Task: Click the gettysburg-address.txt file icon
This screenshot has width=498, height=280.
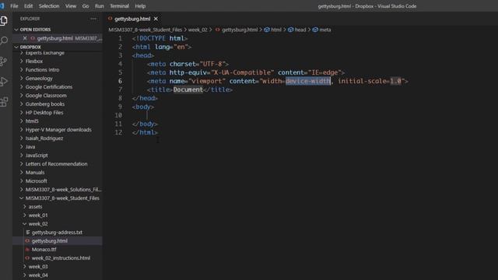Action: (28, 233)
